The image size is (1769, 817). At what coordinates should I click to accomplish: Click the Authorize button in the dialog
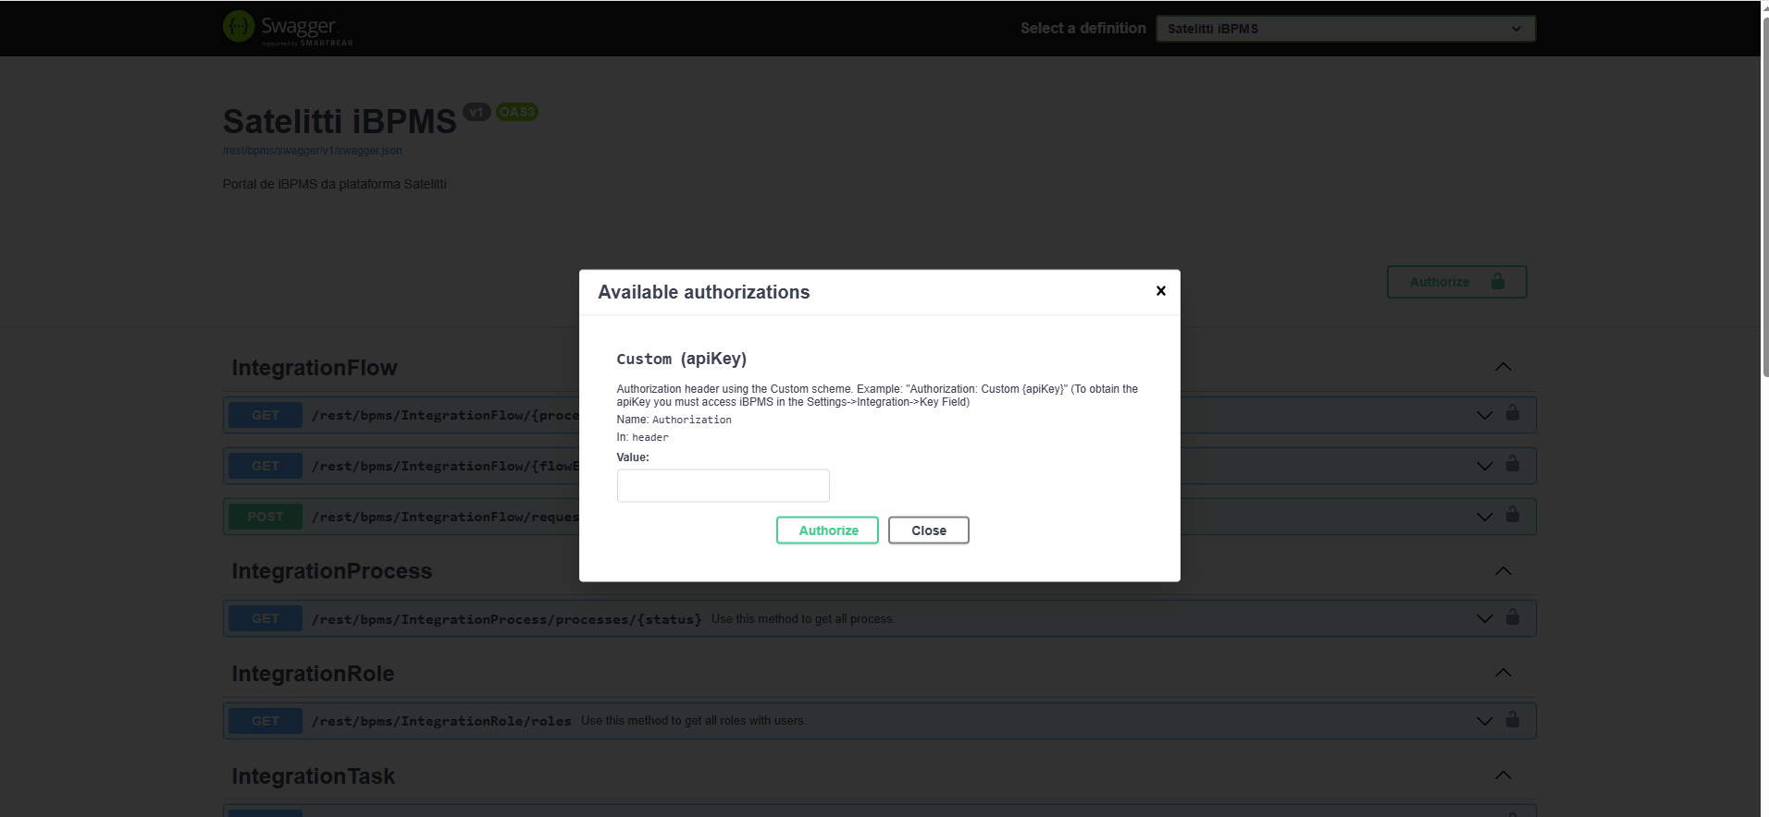[828, 530]
